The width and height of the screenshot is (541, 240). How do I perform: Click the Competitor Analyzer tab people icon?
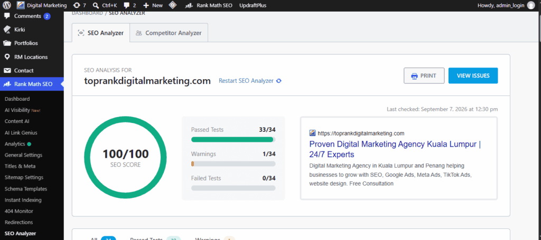click(x=139, y=33)
